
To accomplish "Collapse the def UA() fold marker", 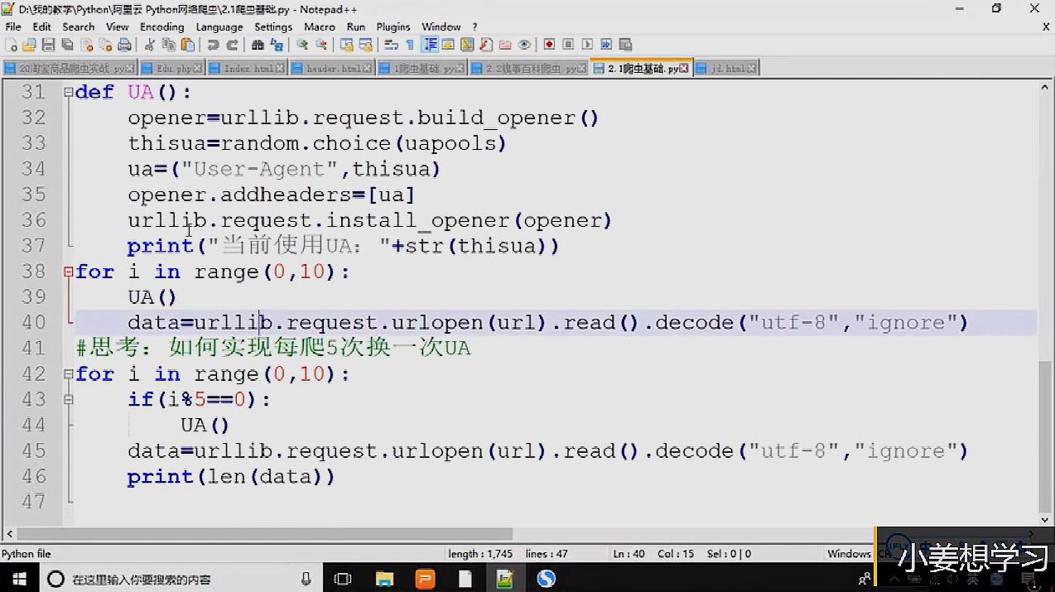I will coord(68,93).
